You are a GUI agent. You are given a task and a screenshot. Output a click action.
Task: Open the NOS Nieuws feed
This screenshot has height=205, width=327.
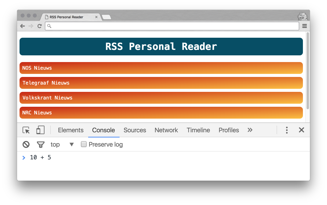[161, 68]
